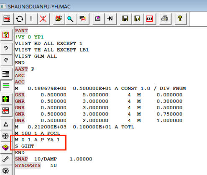The image size is (207, 175).
Task: Click the AANT P line
Action: click(x=25, y=69)
